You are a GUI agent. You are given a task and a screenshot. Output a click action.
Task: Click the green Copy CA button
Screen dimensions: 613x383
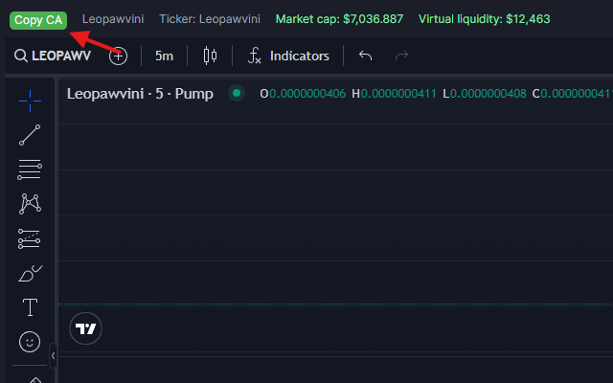[x=38, y=20]
